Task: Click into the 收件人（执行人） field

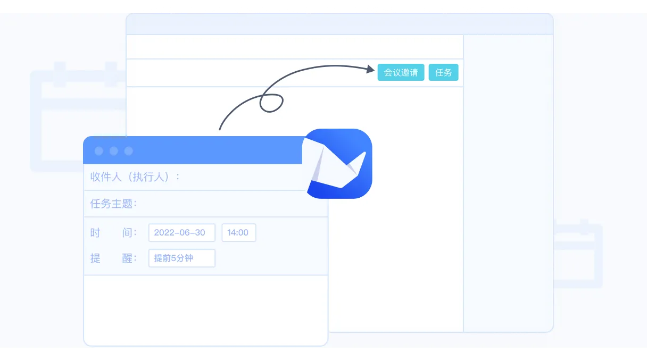Action: click(x=239, y=177)
